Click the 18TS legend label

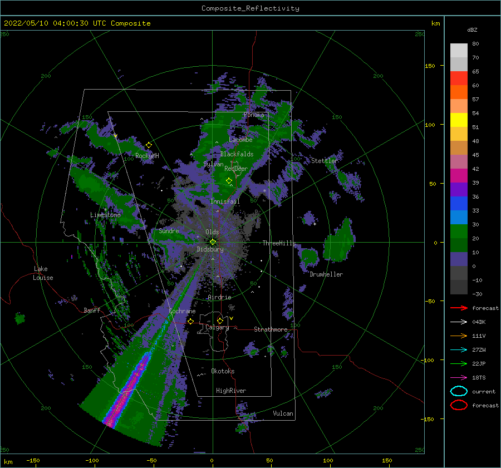click(479, 378)
